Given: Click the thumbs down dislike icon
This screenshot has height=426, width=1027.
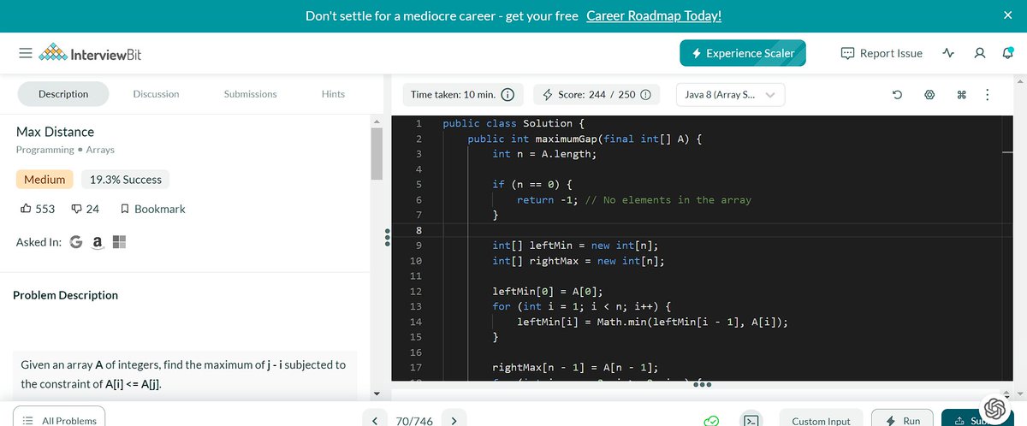Looking at the screenshot, I should click(x=77, y=209).
